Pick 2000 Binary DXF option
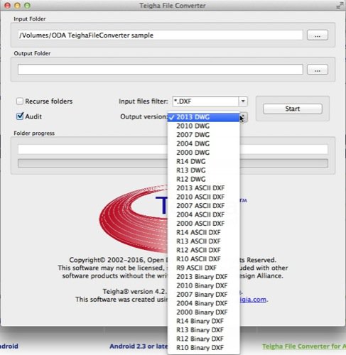 click(x=204, y=312)
